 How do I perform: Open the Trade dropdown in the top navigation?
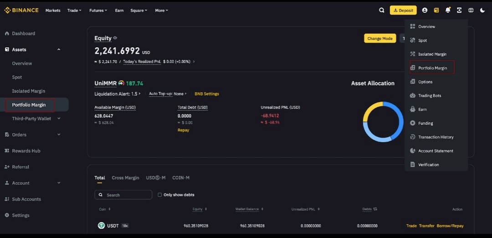tap(74, 10)
